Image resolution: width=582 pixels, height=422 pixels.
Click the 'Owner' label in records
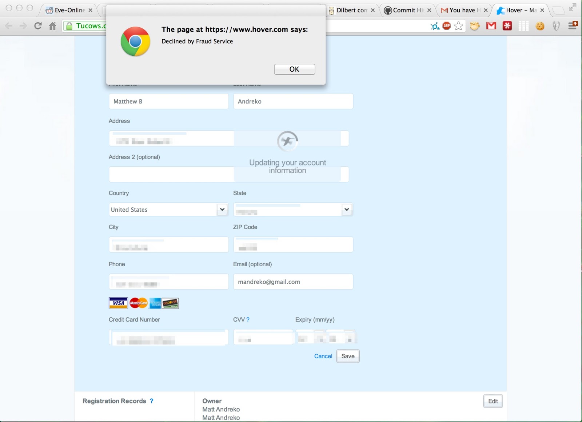[212, 401]
